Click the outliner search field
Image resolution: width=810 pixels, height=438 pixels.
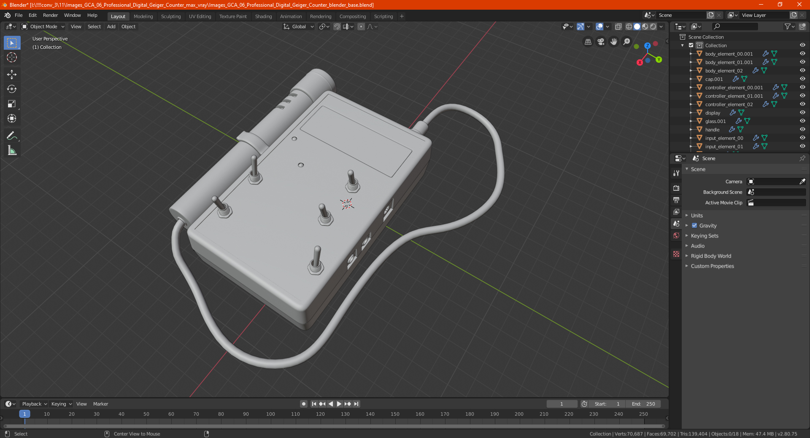point(734,27)
